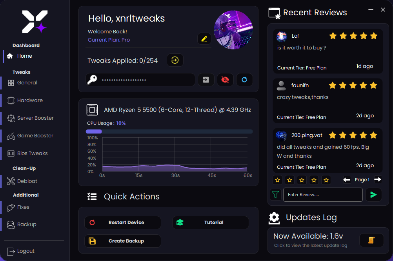The height and width of the screenshot is (261, 393).
Task: Open the Tutorial button
Action: (210, 223)
